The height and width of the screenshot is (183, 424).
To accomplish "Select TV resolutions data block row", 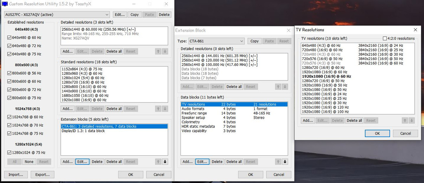I will tap(234, 105).
